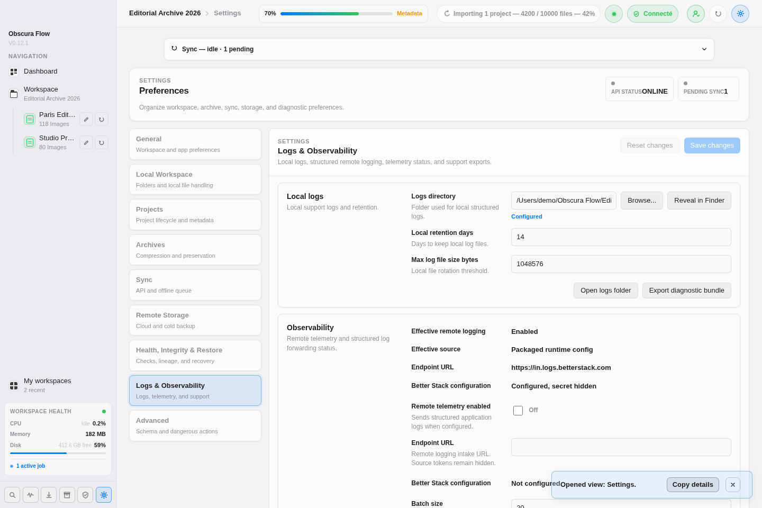Image resolution: width=762 pixels, height=508 pixels.
Task: Click the PENDING SYNC 1 indicator
Action: (709, 89)
